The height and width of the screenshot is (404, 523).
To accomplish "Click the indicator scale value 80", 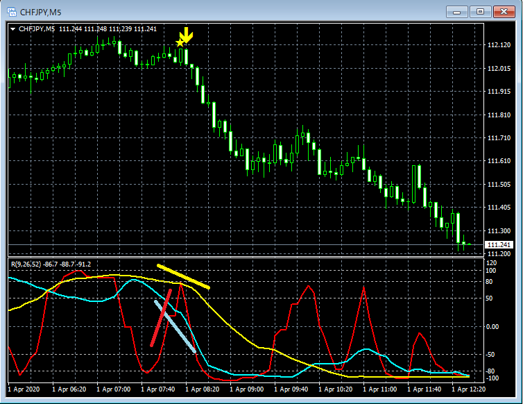I will 489,282.
